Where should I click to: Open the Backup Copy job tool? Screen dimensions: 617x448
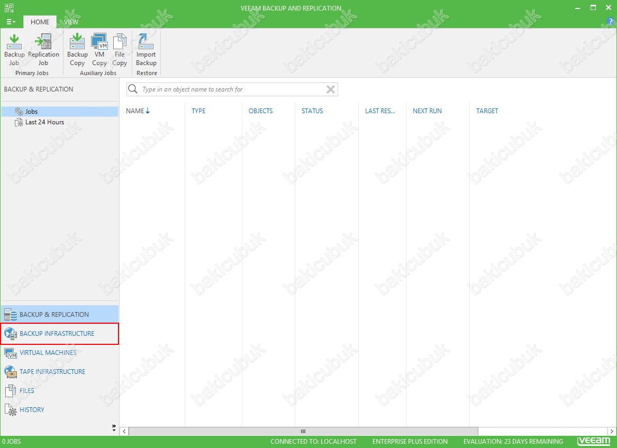click(x=77, y=50)
